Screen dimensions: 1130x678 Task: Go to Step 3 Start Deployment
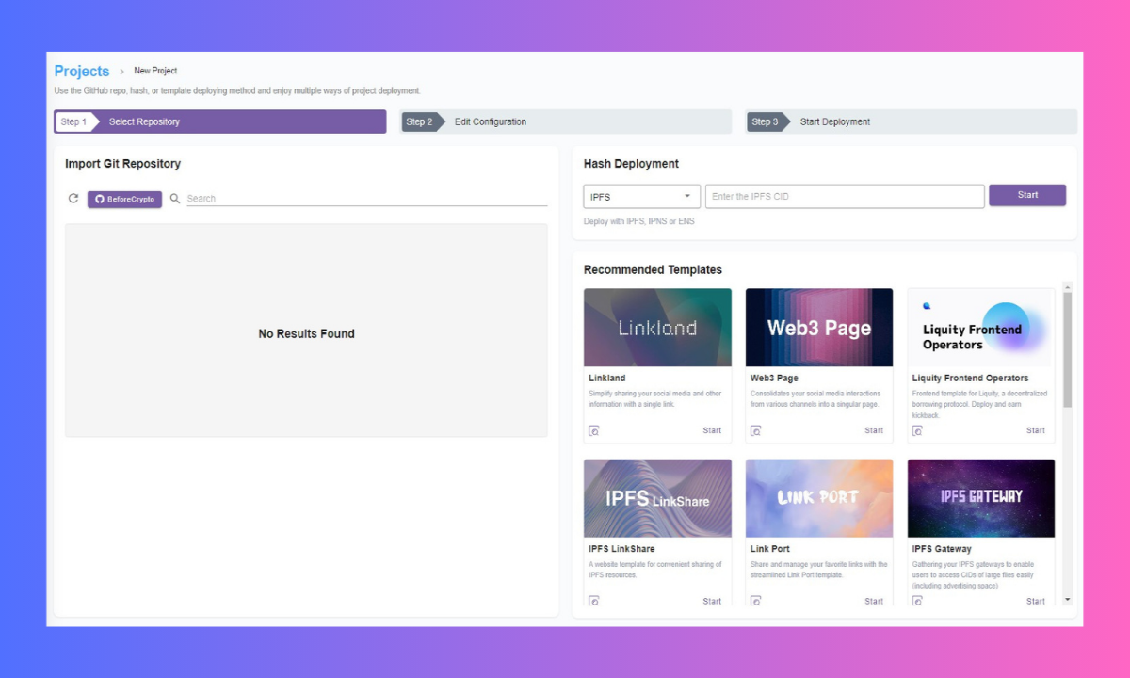[x=912, y=121]
